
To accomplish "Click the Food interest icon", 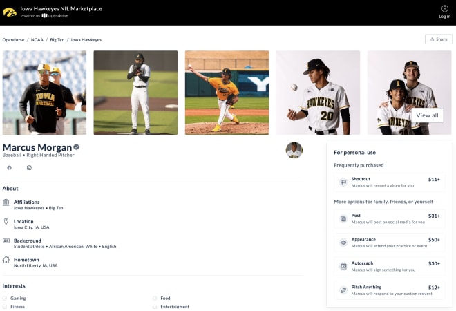I will coord(155,298).
